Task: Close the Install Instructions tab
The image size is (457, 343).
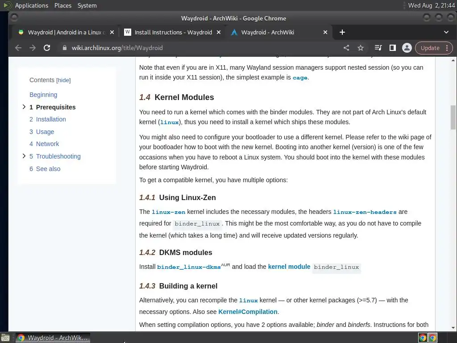Action: click(219, 32)
